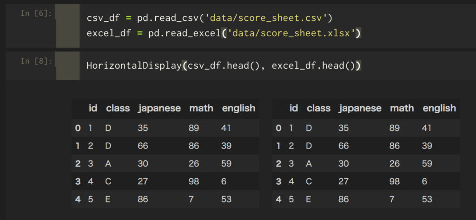Click japanese value 35 in right table
This screenshot has height=220, width=476.
pyautogui.click(x=344, y=128)
